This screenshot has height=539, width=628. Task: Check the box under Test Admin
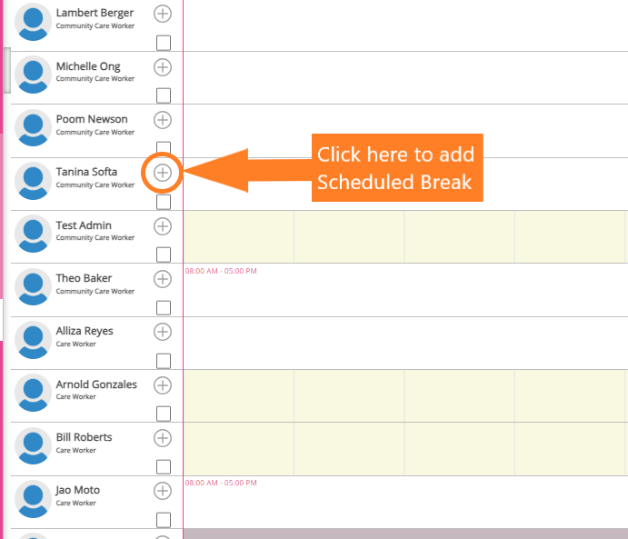(164, 255)
